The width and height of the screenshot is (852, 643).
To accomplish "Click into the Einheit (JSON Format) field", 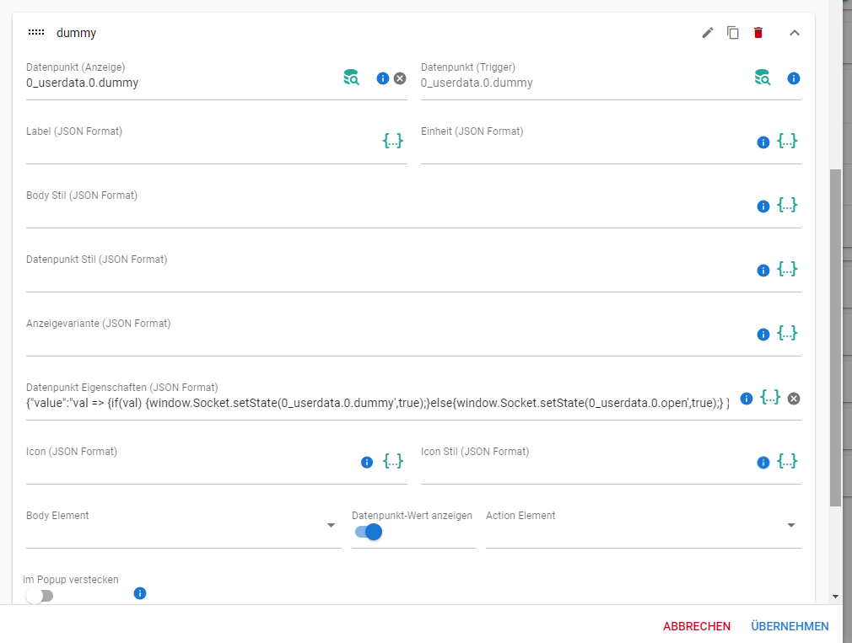I will coord(584,152).
